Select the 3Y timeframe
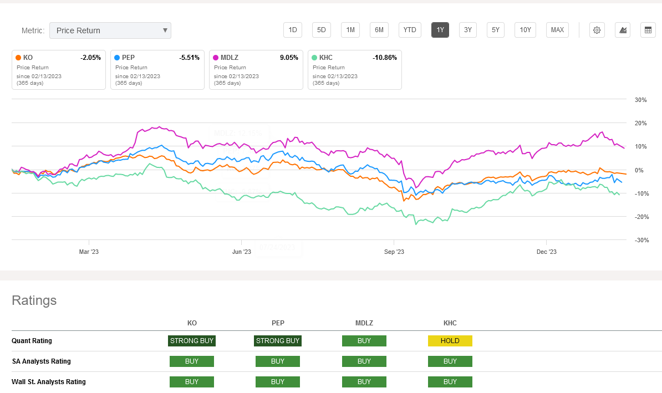The width and height of the screenshot is (662, 393). [467, 30]
